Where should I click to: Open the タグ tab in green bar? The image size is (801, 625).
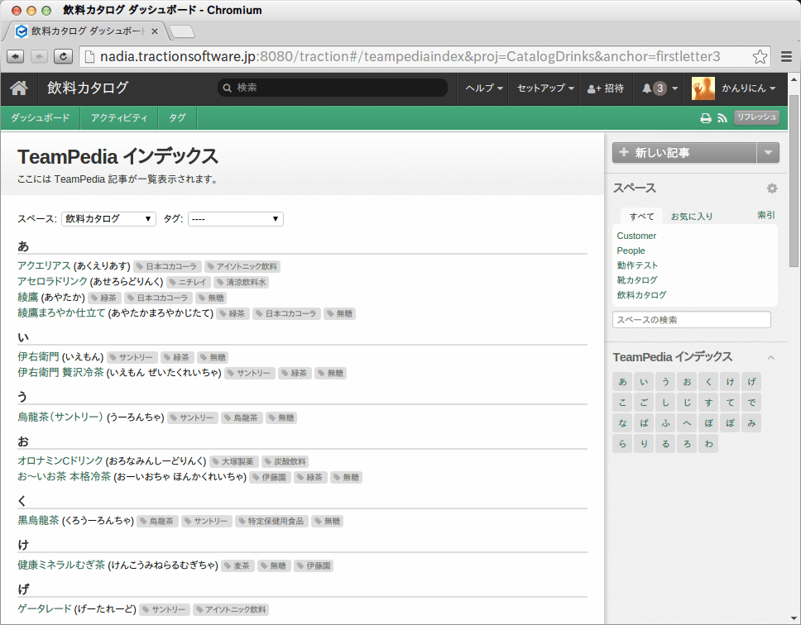(x=177, y=118)
